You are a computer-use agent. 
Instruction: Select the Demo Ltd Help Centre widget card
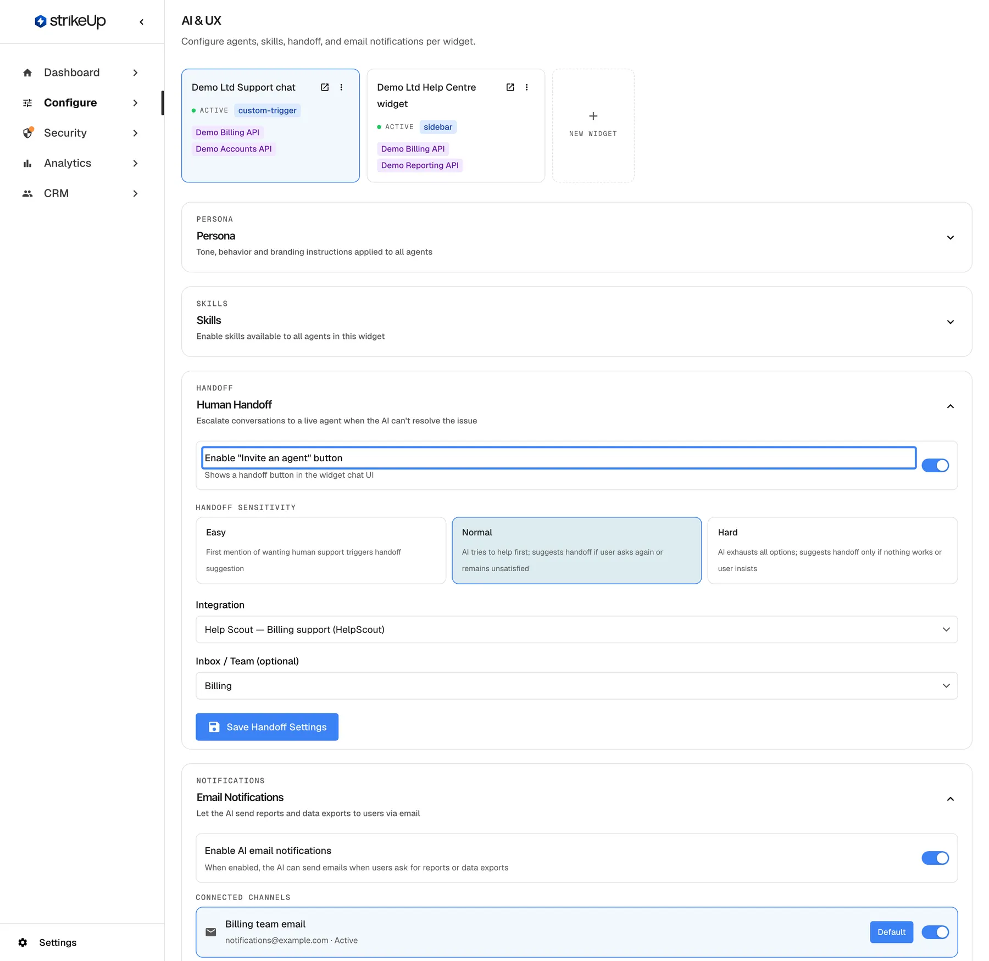coord(455,125)
